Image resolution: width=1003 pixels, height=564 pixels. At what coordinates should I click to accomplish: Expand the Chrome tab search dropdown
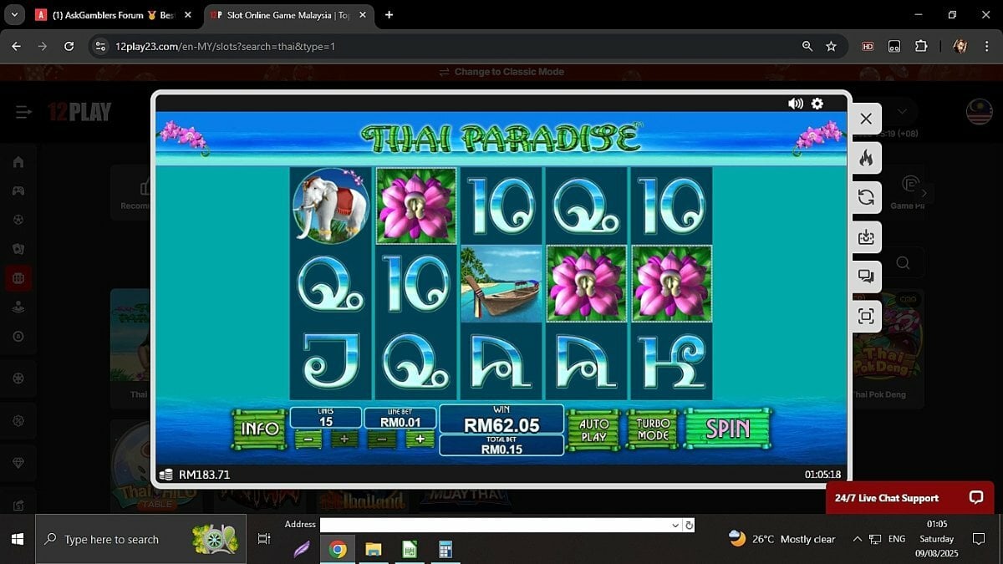(14, 15)
